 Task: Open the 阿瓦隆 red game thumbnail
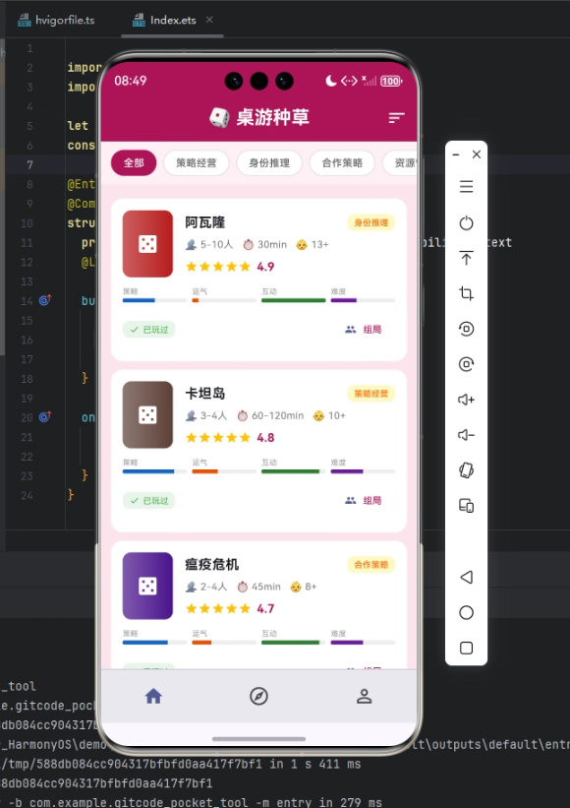pyautogui.click(x=147, y=244)
